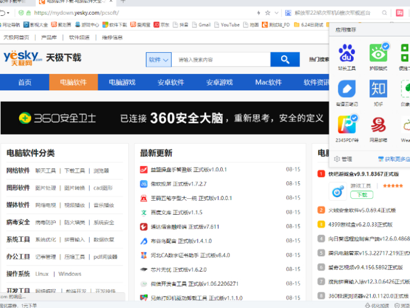The height and width of the screenshot is (308, 410).
Task: Open the 京东 bookmark
Action: pyautogui.click(x=161, y=24)
